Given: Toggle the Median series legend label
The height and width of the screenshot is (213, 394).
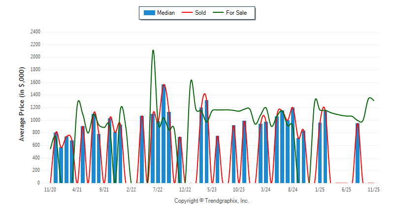Looking at the screenshot, I should coord(165,13).
